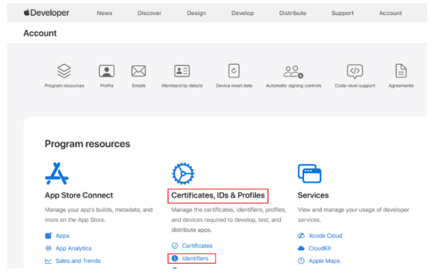
Task: Open the Xcode Cloud link
Action: pyautogui.click(x=325, y=236)
